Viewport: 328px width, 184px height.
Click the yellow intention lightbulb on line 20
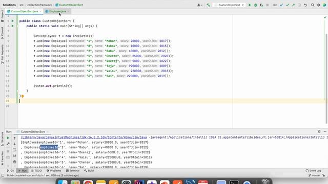23,97
